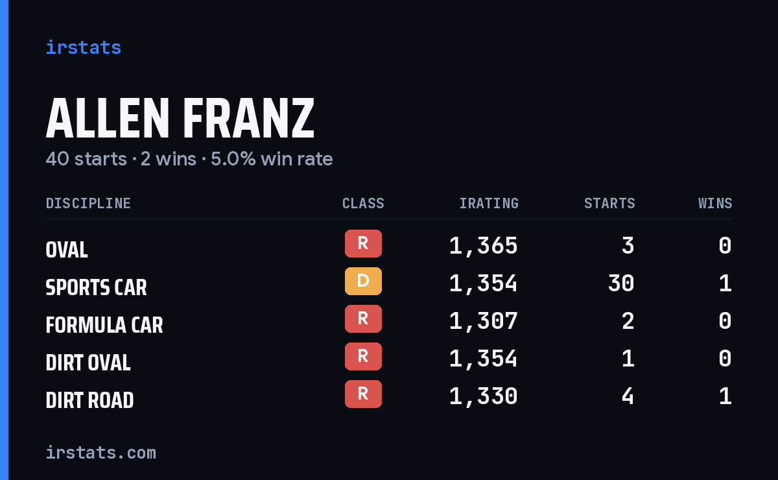The width and height of the screenshot is (778, 480).
Task: Click the irstats logo text
Action: [x=83, y=47]
